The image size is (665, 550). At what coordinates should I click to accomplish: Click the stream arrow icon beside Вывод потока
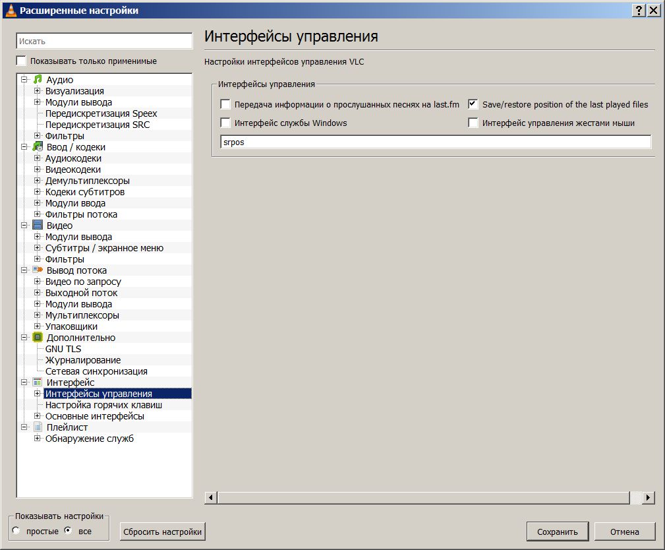38,270
